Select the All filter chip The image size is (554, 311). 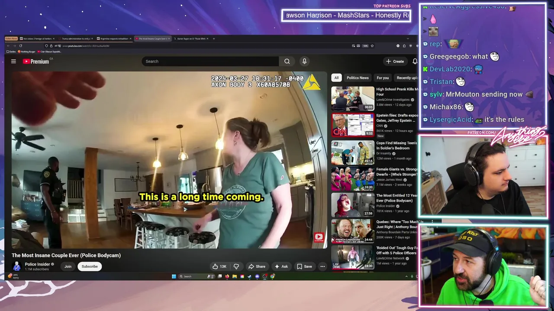tap(336, 78)
